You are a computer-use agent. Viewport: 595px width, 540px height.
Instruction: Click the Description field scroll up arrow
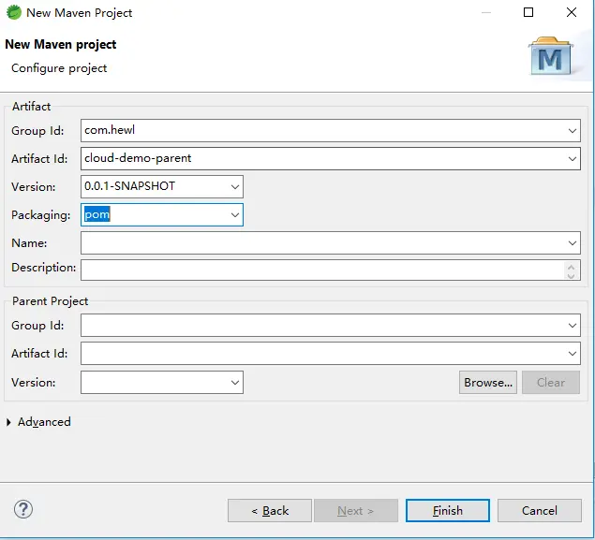pyautogui.click(x=572, y=266)
